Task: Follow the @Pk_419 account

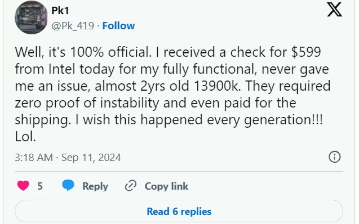Action: coord(118,26)
